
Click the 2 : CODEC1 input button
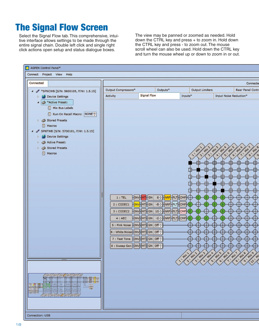[x=121, y=204]
